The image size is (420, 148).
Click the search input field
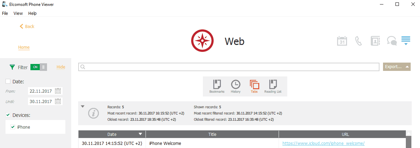[x=229, y=67]
